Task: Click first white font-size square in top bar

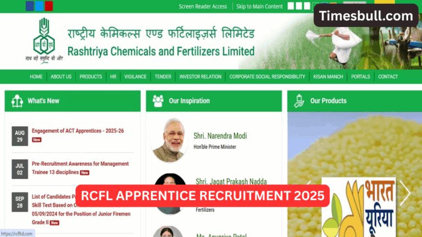Action: tap(291, 6)
